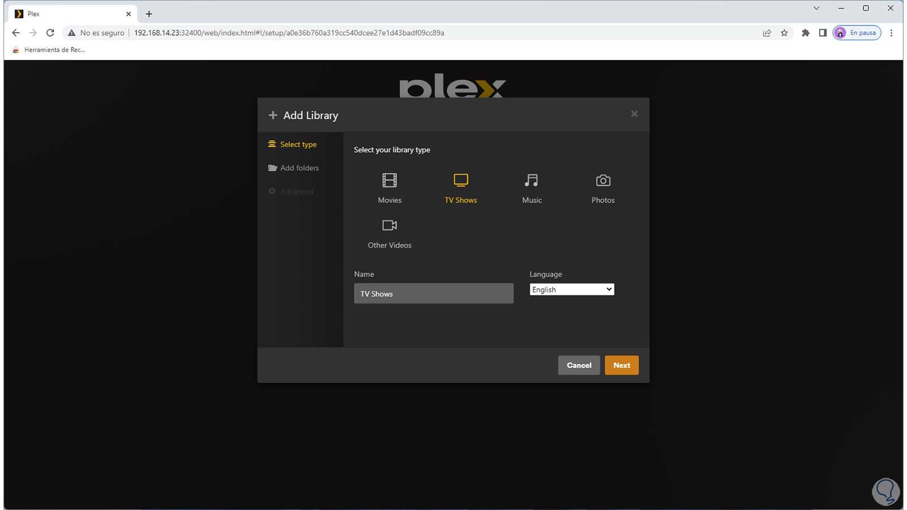Viewport: 907px width, 510px height.
Task: Open a new browser tab
Action: 149,14
